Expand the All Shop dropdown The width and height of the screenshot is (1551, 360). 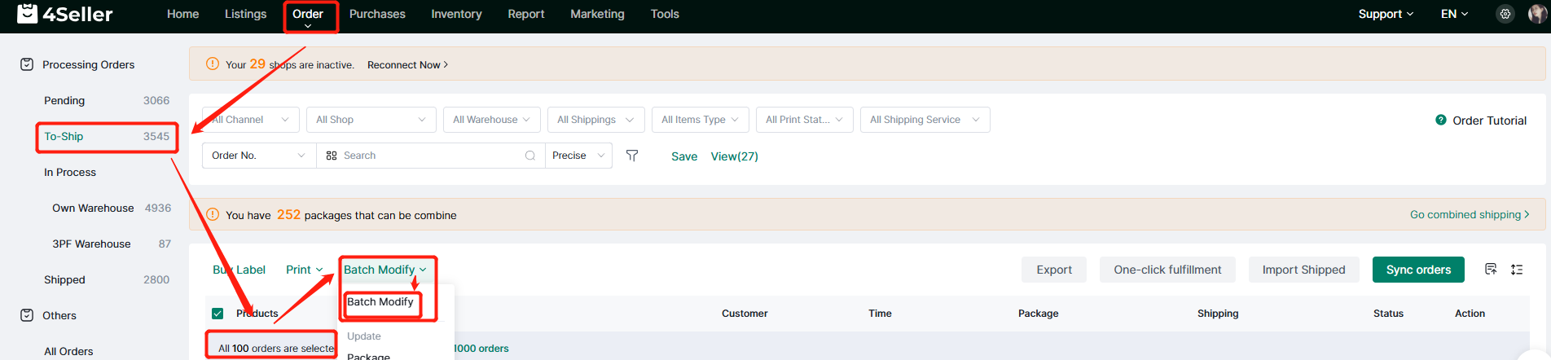point(371,120)
